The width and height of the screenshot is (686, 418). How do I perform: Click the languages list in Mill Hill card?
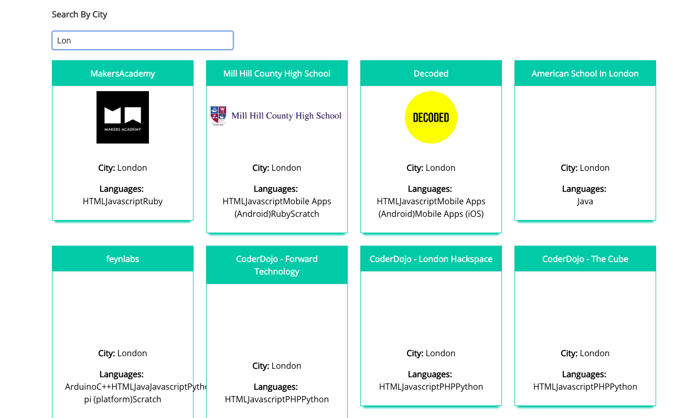pos(277,207)
